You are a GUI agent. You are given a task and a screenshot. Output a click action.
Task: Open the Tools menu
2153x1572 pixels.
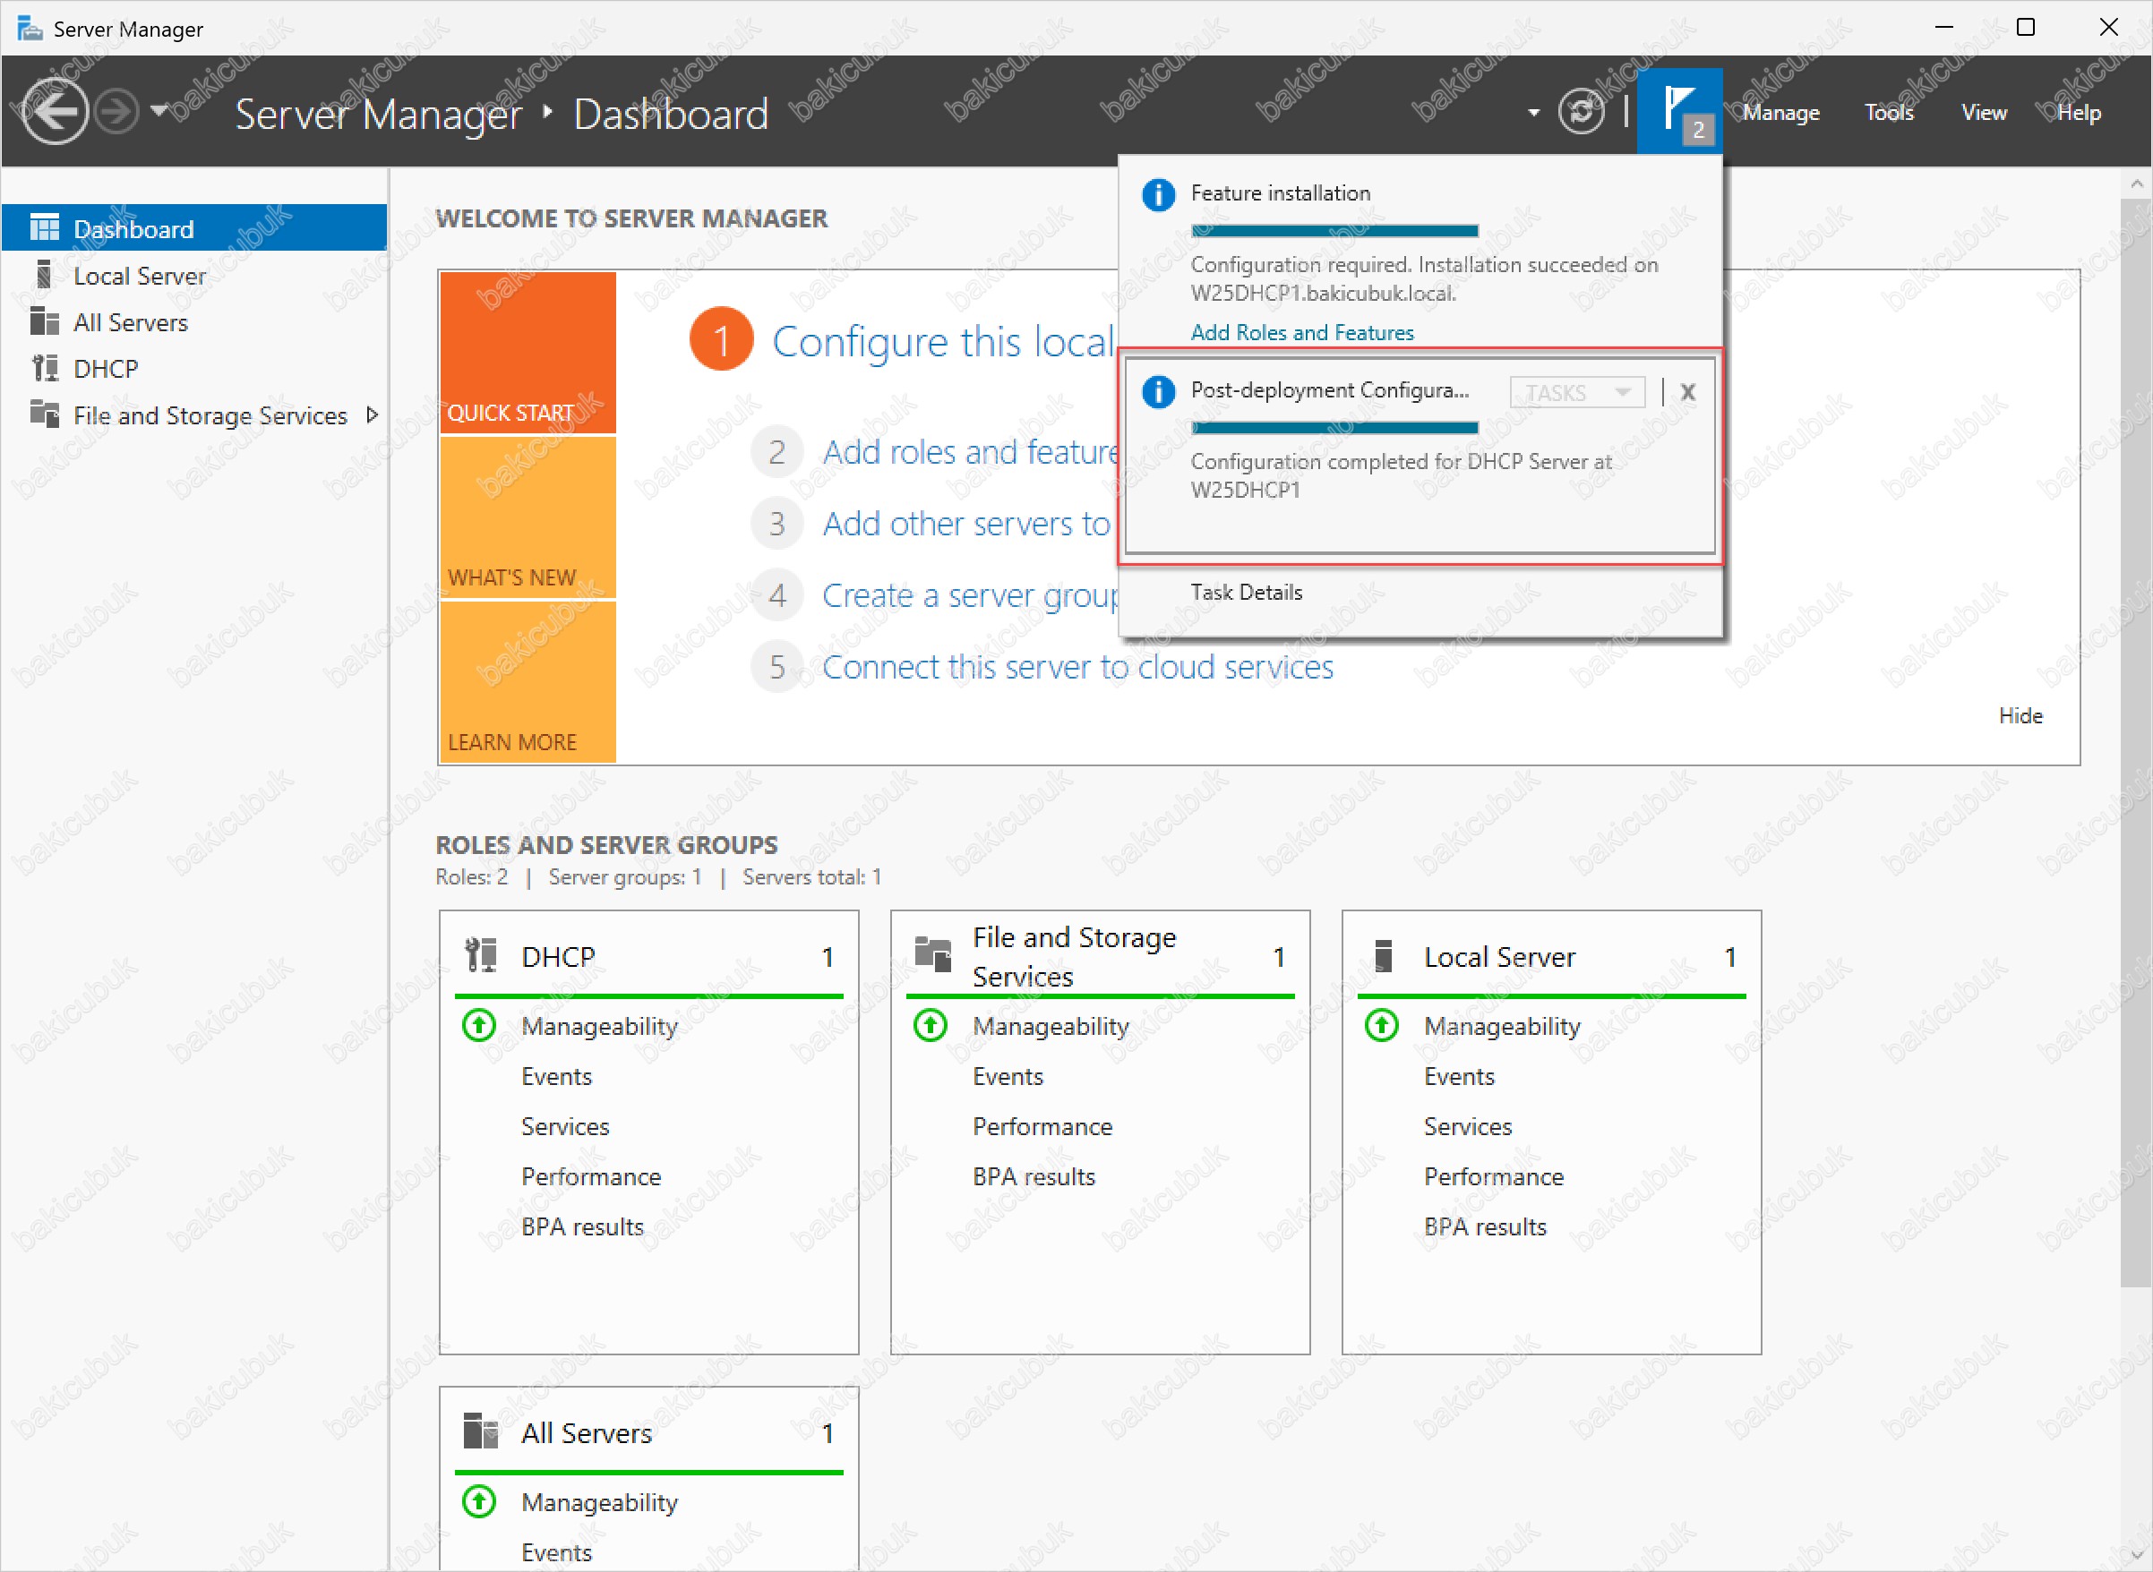click(x=1890, y=112)
